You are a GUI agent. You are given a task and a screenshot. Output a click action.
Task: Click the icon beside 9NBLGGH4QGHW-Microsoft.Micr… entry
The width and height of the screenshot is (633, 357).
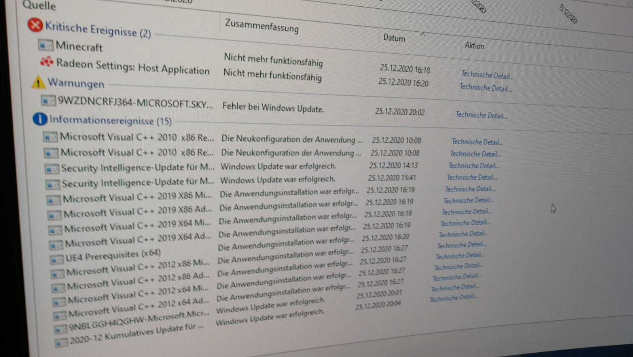61,329
